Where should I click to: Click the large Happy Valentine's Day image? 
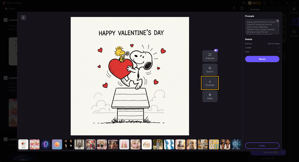[x=130, y=76]
